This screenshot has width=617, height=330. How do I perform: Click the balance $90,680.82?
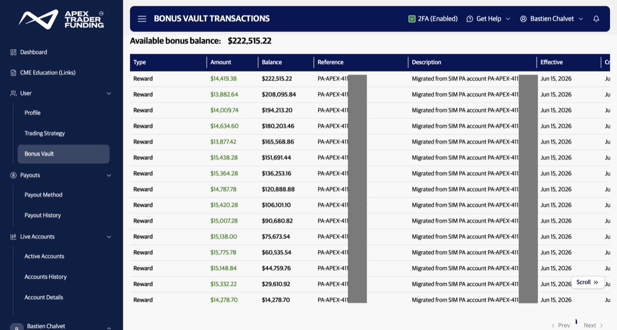(x=277, y=221)
